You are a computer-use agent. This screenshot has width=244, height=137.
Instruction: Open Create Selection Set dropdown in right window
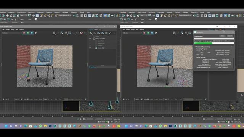185,16
